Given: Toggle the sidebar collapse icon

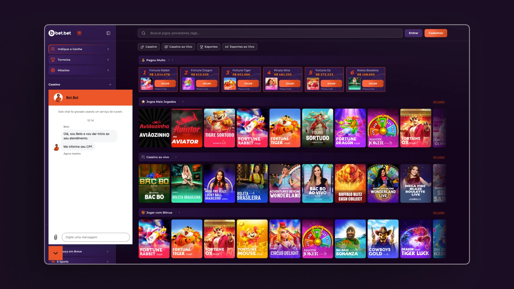Looking at the screenshot, I should (x=108, y=33).
